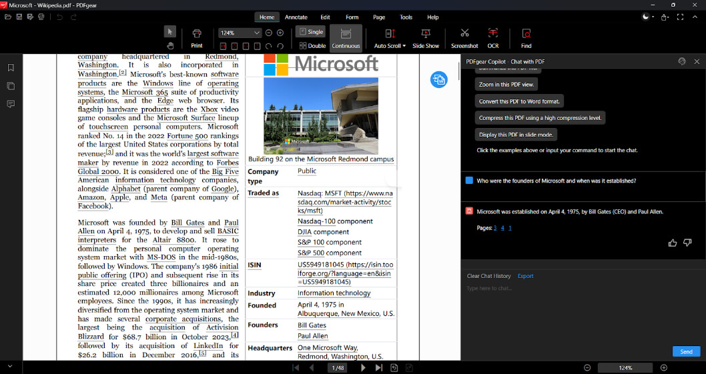Open the Page tab
Viewport: 706px width, 374px height.
tap(379, 17)
